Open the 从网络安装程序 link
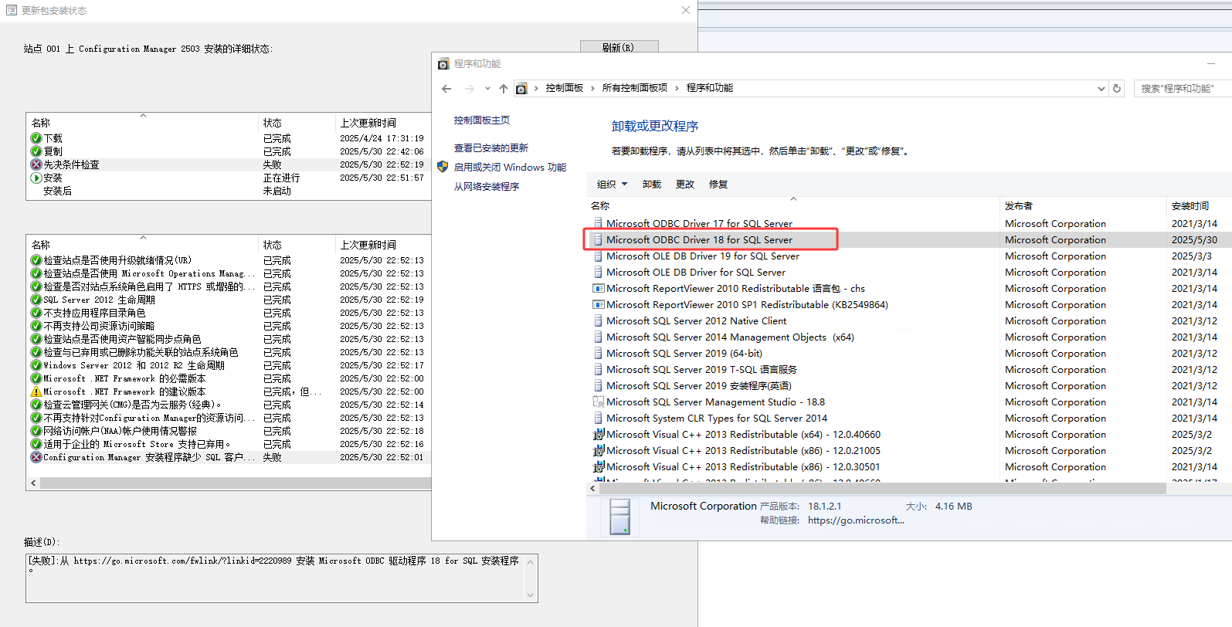Image resolution: width=1232 pixels, height=627 pixels. 486,186
